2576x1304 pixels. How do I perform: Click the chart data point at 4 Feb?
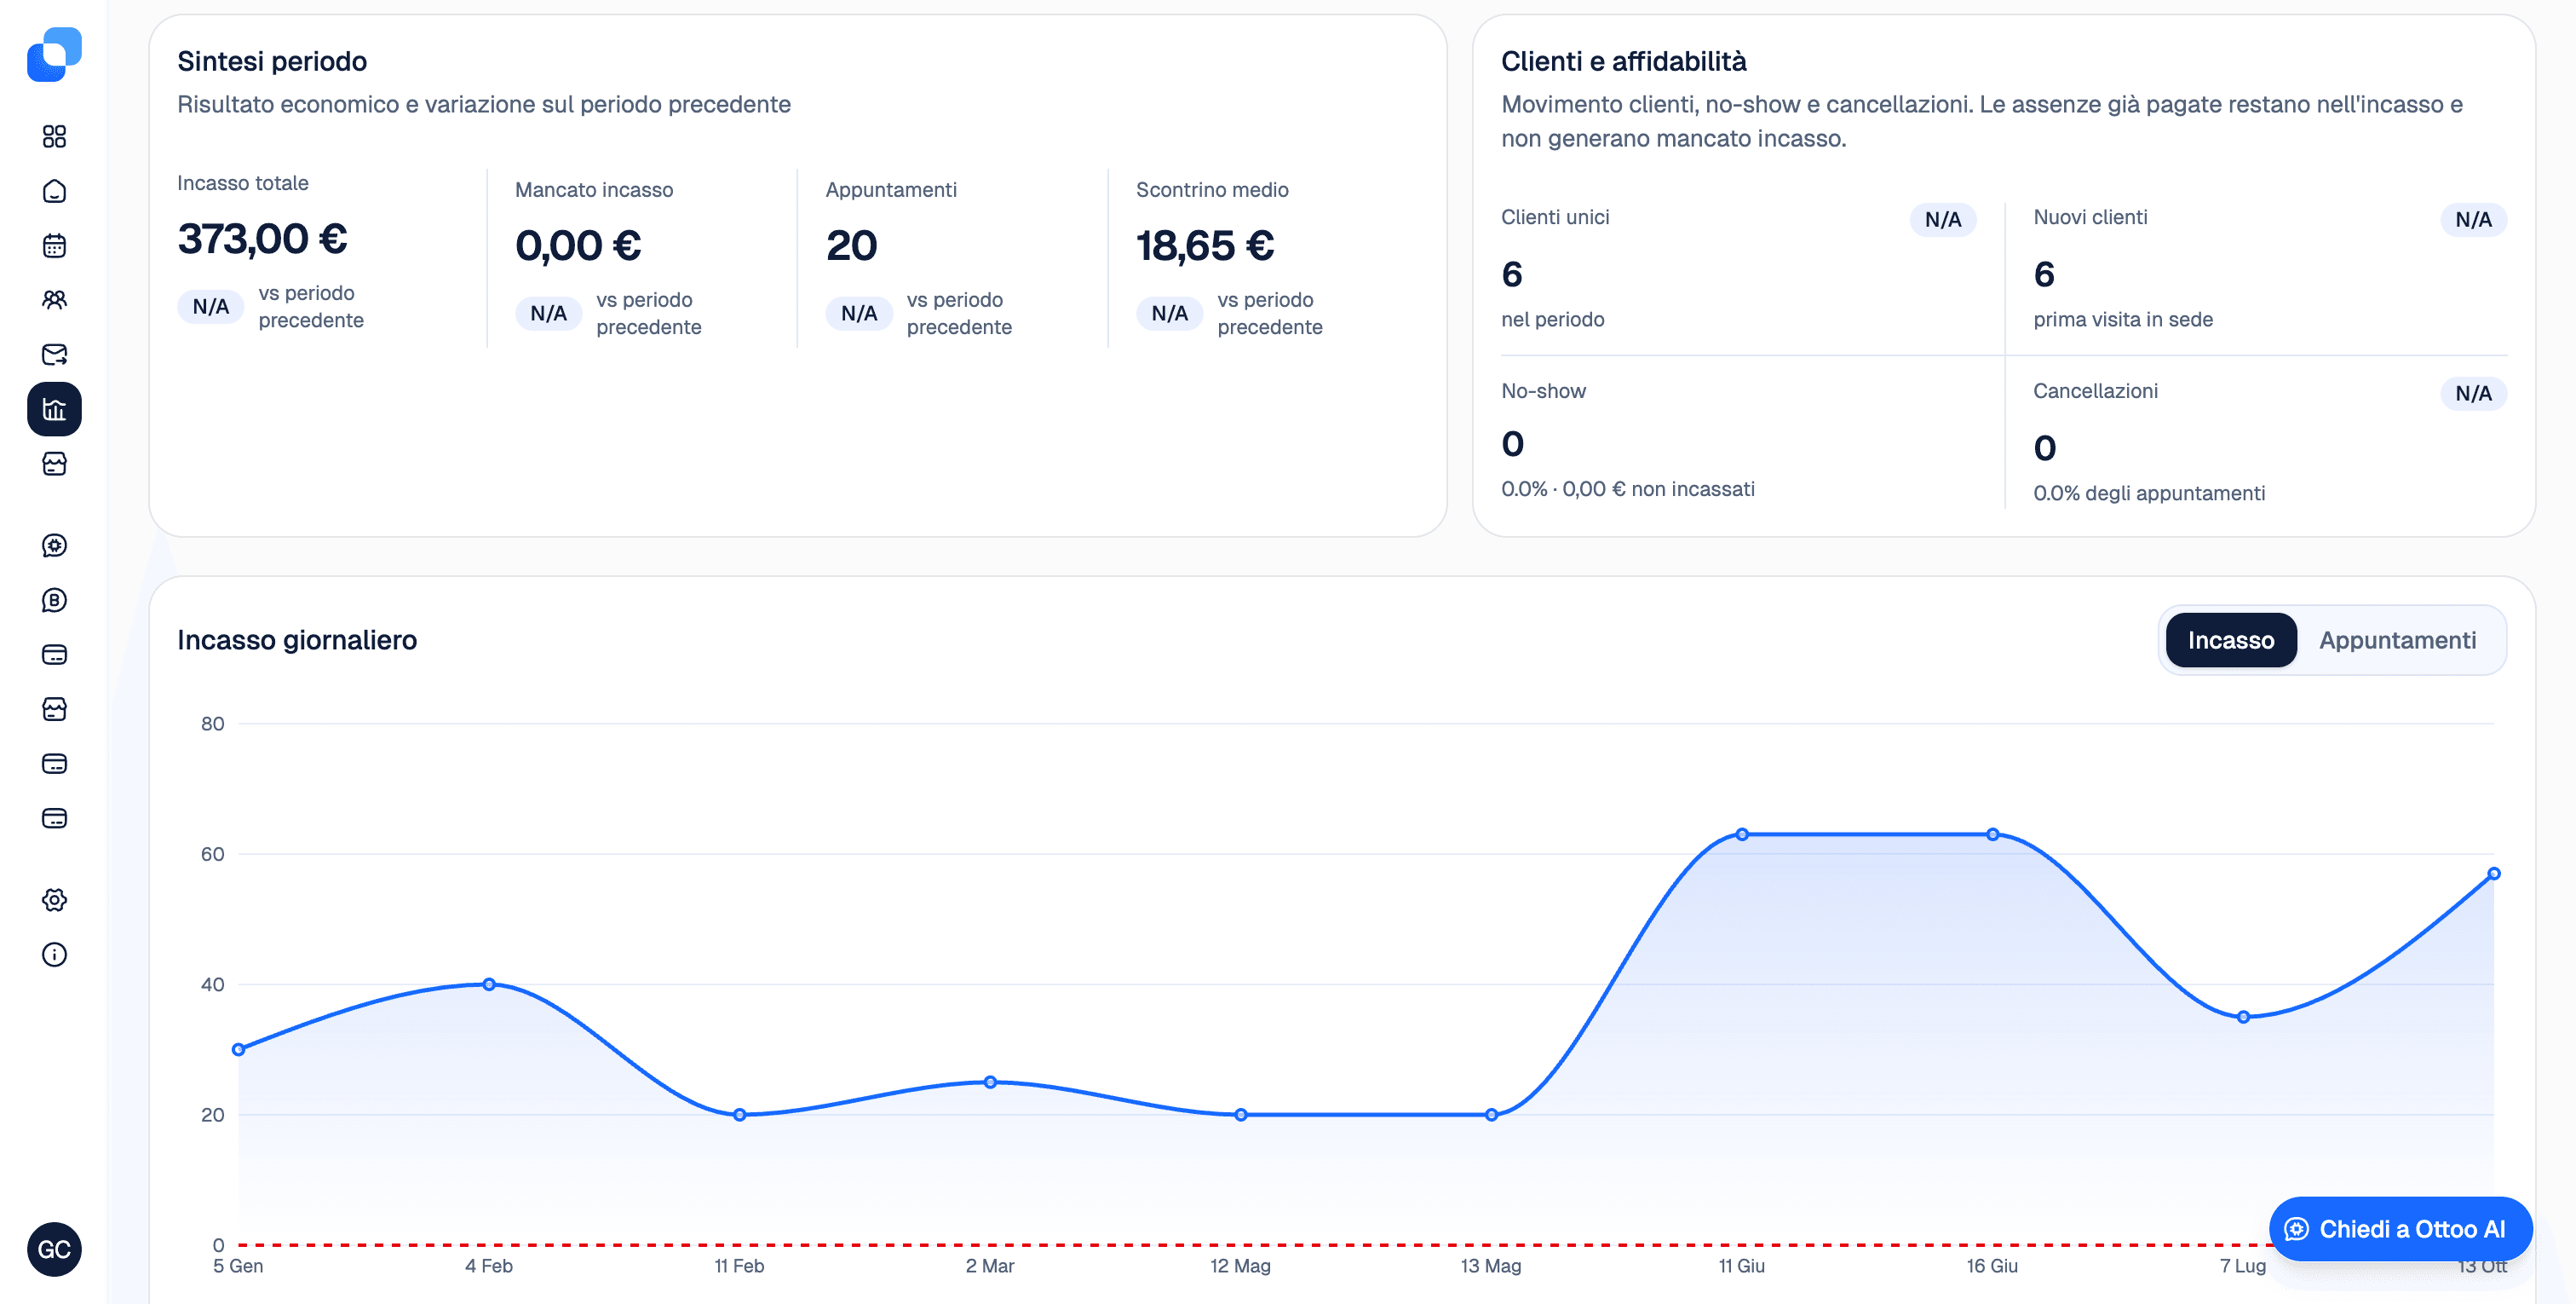[x=489, y=984]
